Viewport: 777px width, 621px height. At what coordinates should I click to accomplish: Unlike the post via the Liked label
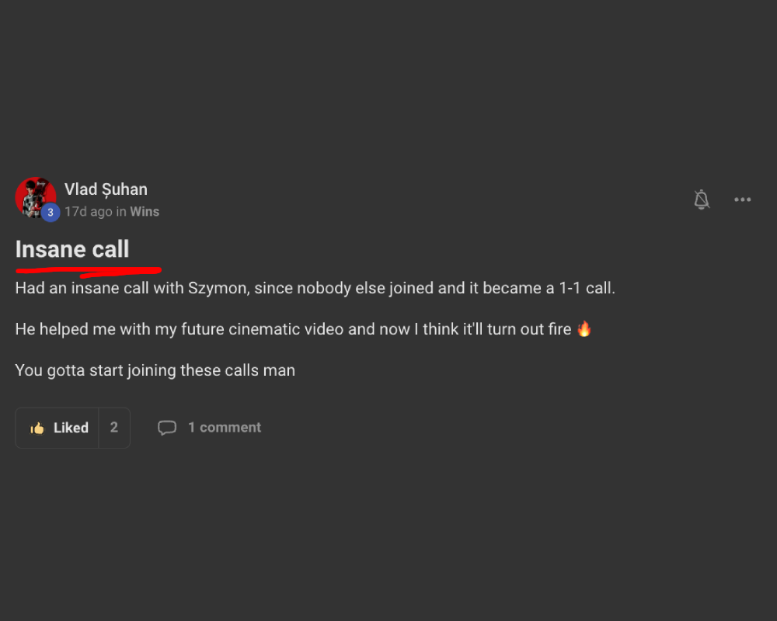pyautogui.click(x=71, y=428)
